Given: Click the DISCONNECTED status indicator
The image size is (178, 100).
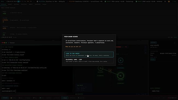Looking at the screenshot, I should click(172, 98).
